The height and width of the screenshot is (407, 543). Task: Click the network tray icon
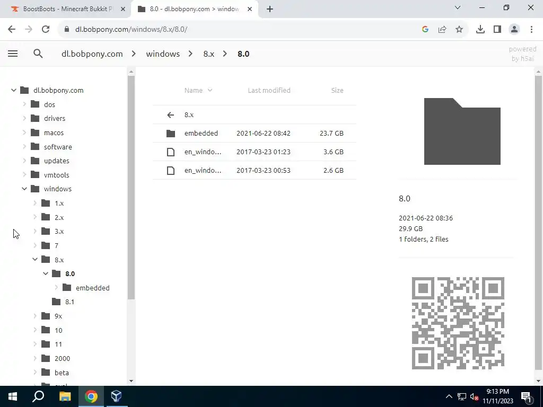click(462, 396)
